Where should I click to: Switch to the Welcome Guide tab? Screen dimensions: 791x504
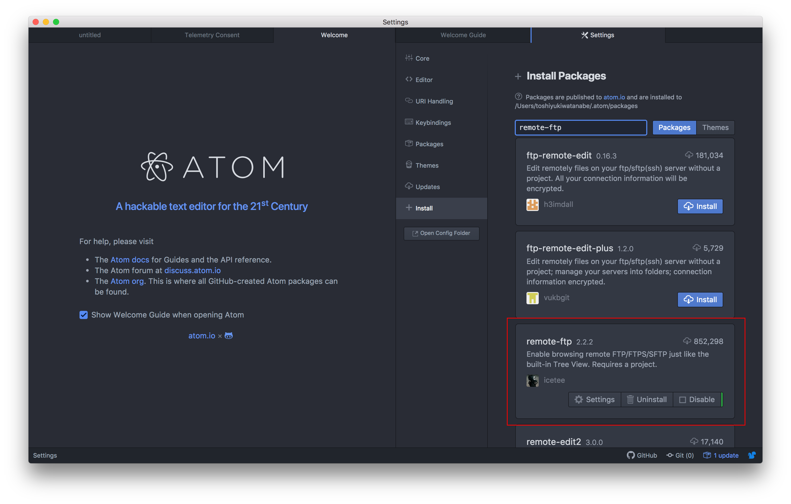tap(463, 35)
